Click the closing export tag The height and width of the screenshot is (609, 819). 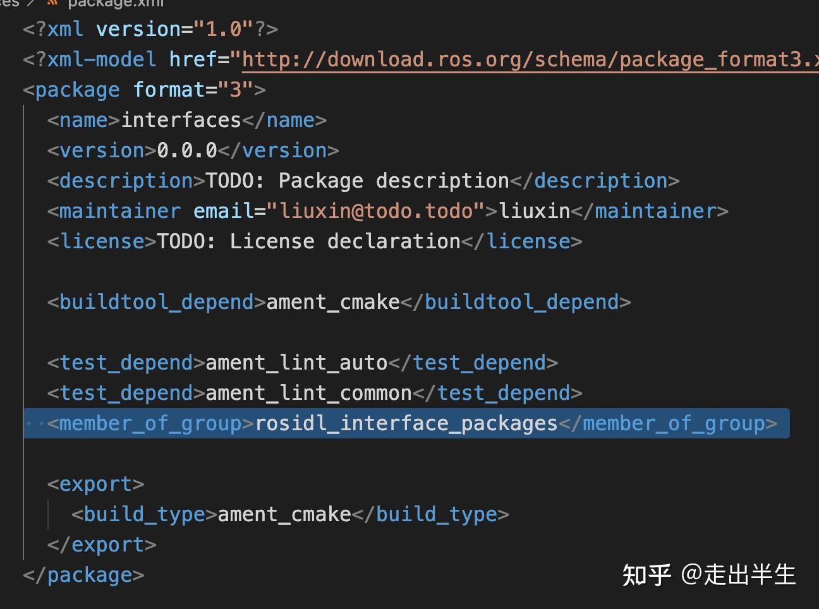click(102, 545)
